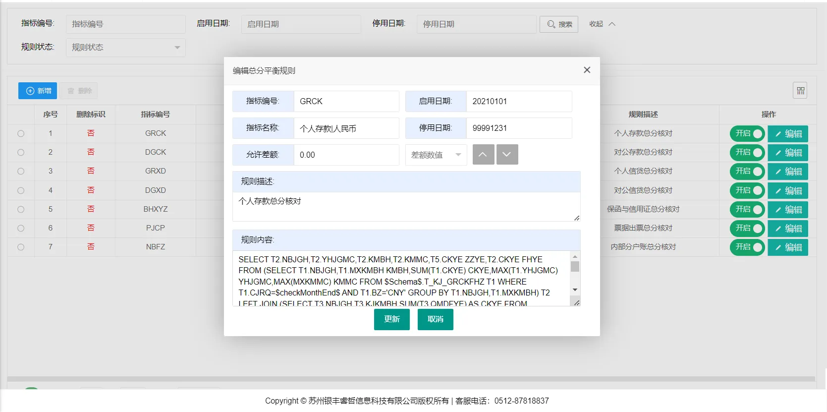Click the down arrow button beside 差额数值

(507, 155)
